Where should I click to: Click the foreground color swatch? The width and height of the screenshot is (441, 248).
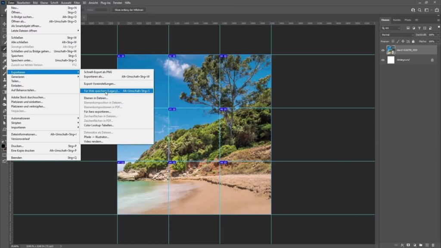pos(3,146)
